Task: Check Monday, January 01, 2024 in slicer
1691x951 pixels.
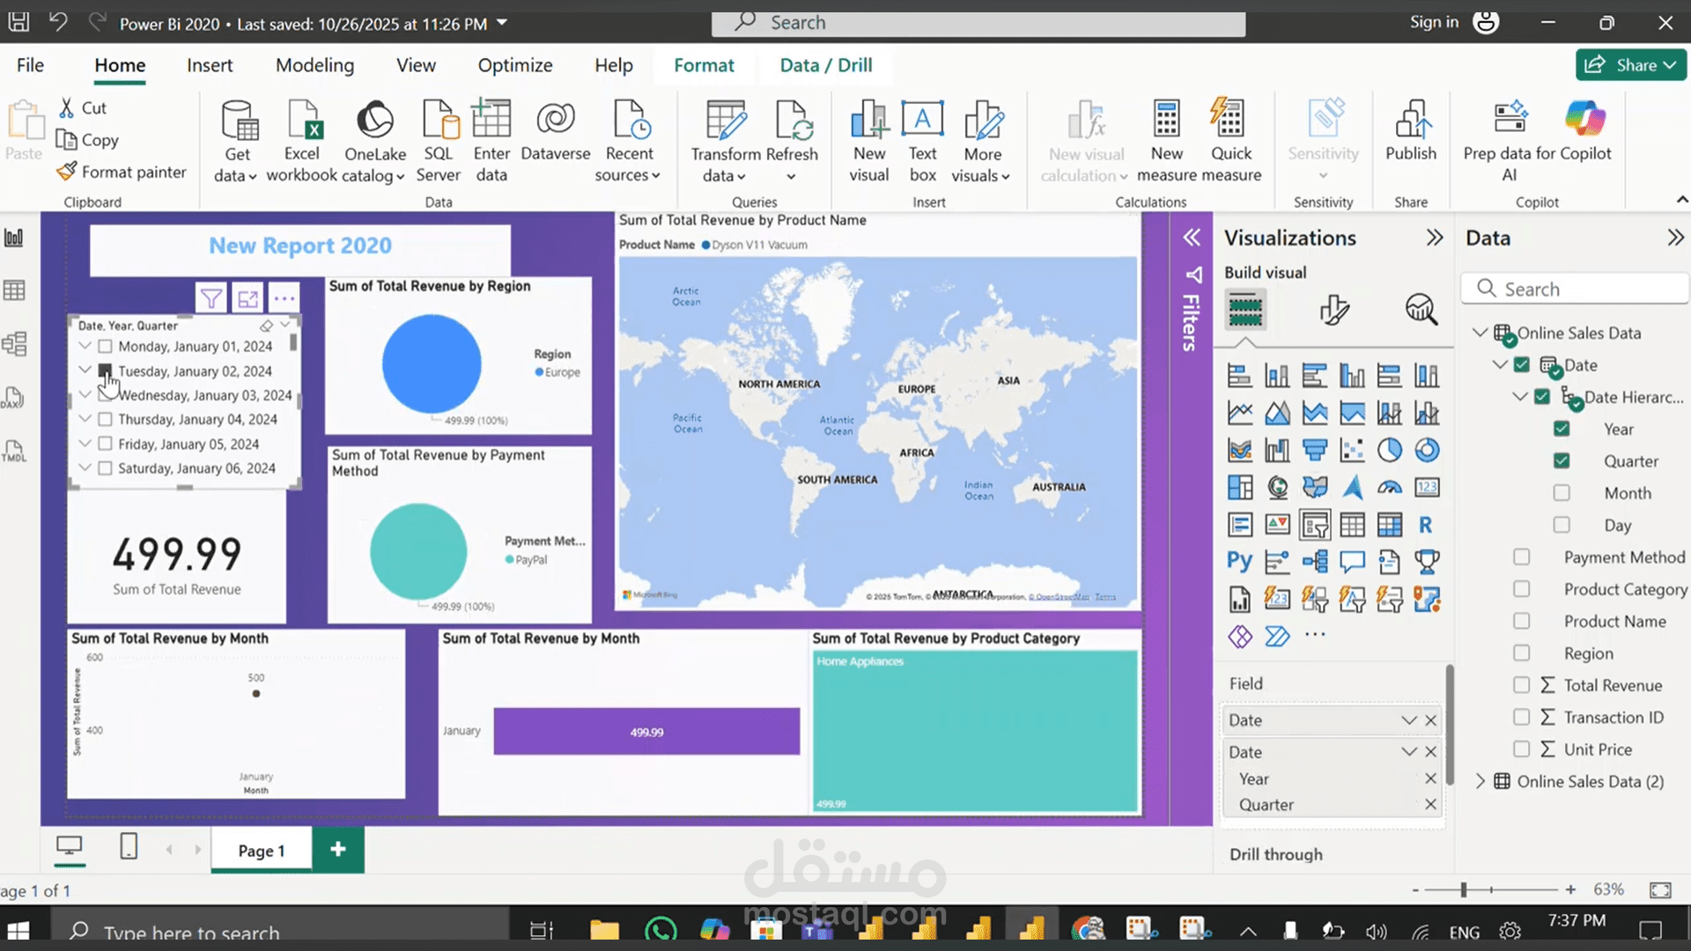Action: tap(105, 347)
